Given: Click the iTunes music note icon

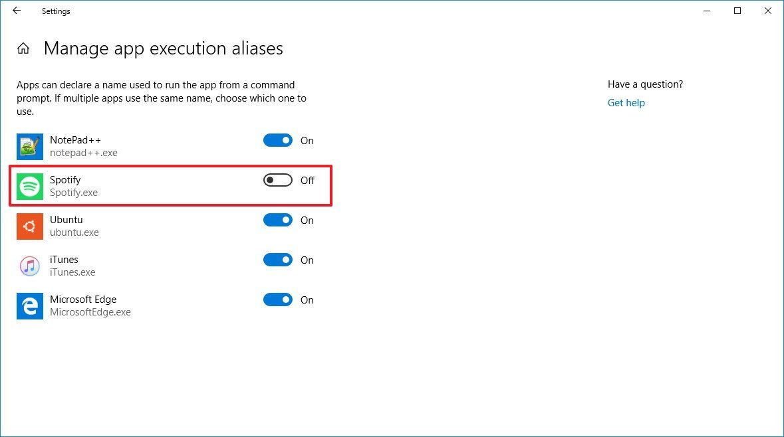Looking at the screenshot, I should point(30,265).
